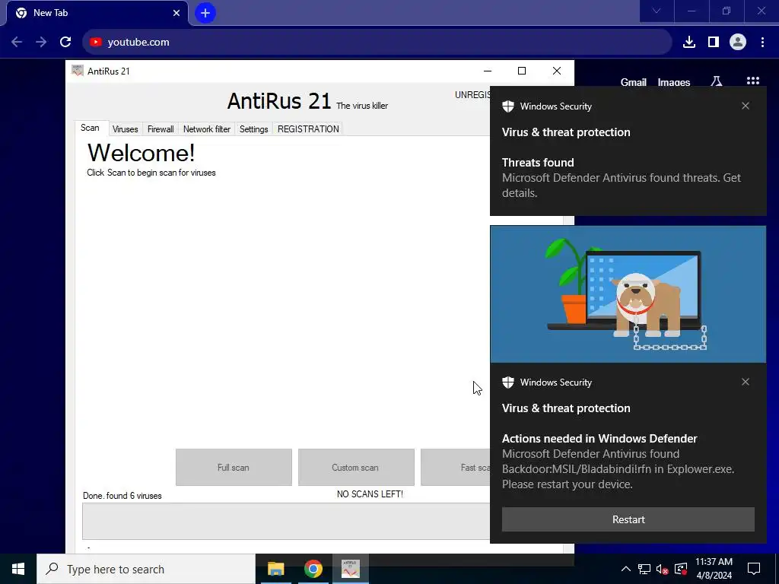Dismiss the Threats found notification
This screenshot has height=584, width=779.
click(746, 106)
